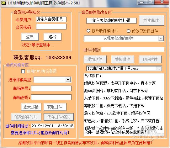The width and height of the screenshot is (170, 148).
Task: Open the 选择邮箱类型 dropdown
Action: [68, 80]
